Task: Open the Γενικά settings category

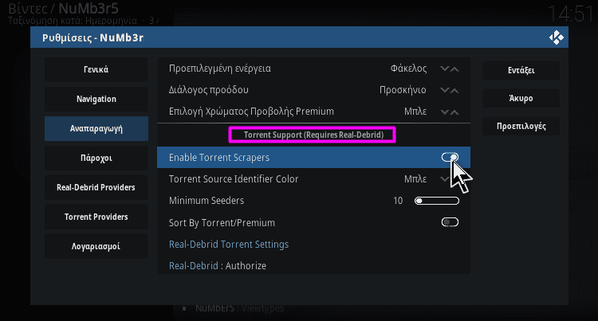Action: tap(96, 69)
